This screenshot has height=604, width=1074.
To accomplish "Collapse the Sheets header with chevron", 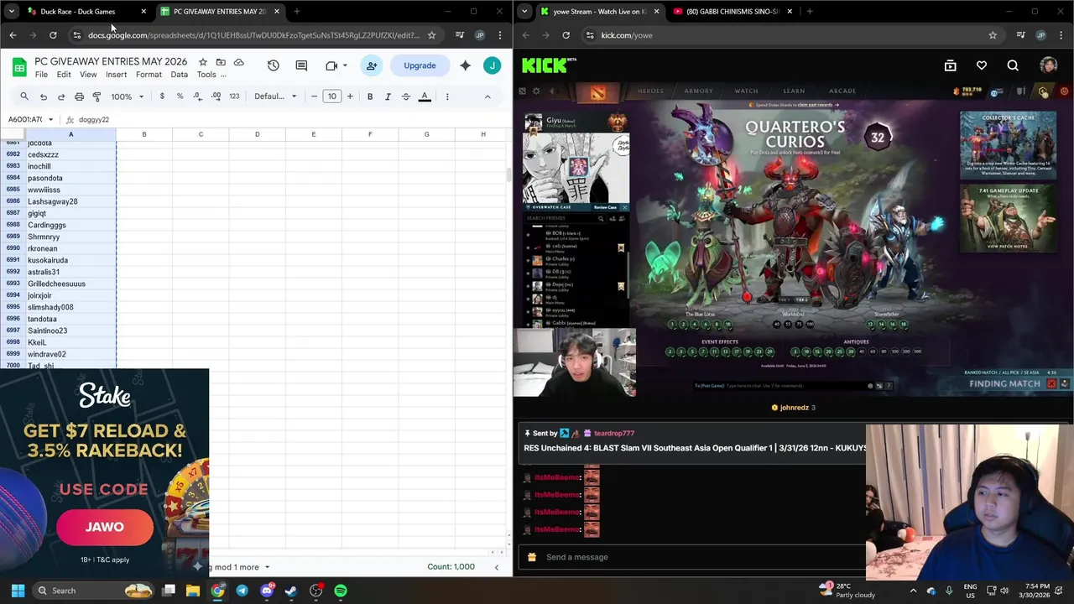I will 487,96.
